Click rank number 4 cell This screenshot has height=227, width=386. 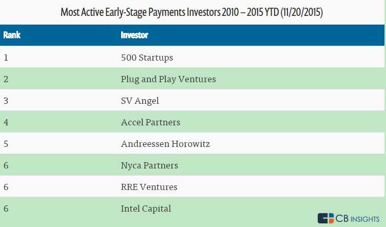(6, 122)
